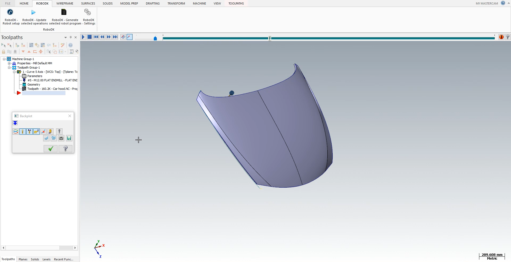Click the green checkmark OK button
The height and width of the screenshot is (262, 511).
[51, 149]
